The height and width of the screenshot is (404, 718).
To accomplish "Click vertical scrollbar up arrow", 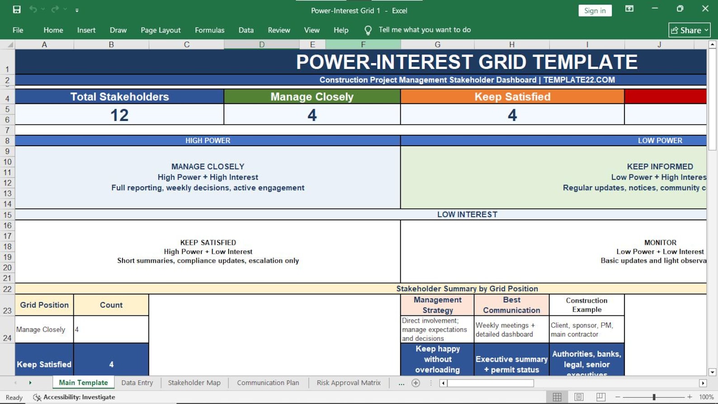I will 712,44.
